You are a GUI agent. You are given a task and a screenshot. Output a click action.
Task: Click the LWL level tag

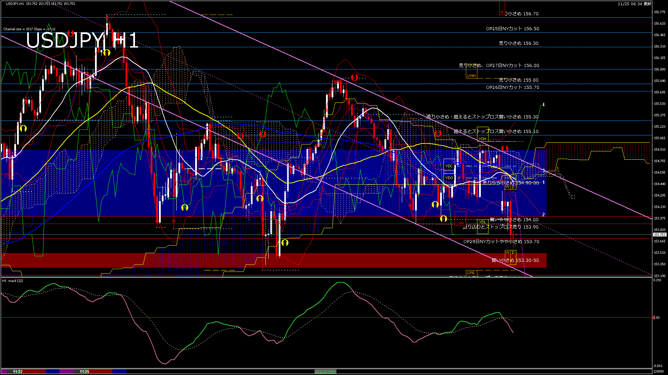[x=471, y=273]
